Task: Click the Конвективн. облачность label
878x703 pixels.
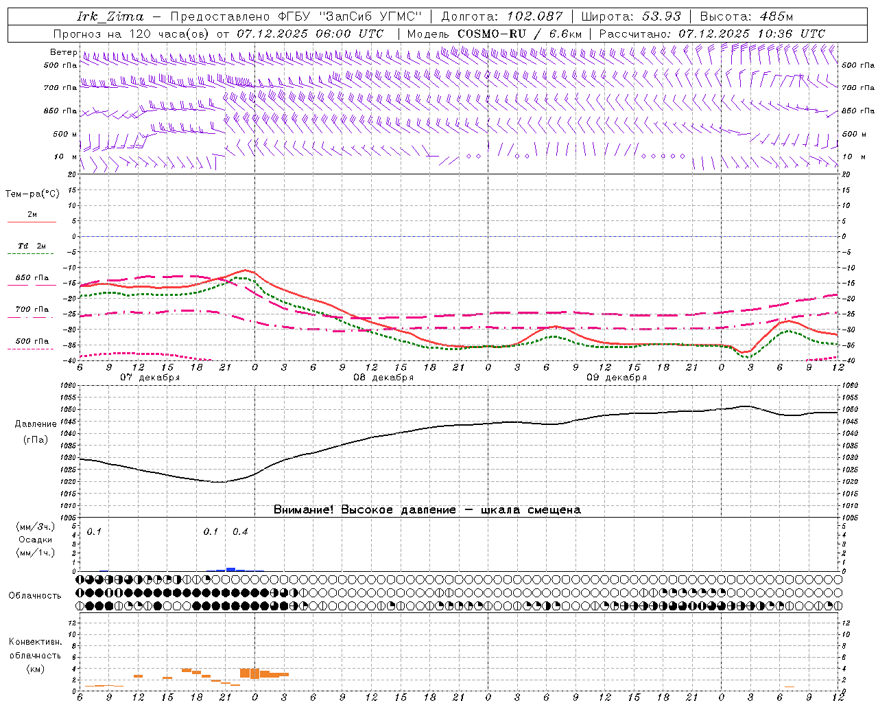Action: 35,649
